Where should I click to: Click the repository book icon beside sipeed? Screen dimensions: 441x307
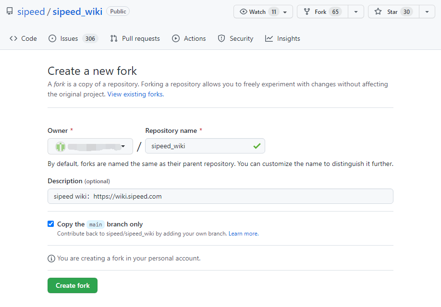[x=10, y=11]
